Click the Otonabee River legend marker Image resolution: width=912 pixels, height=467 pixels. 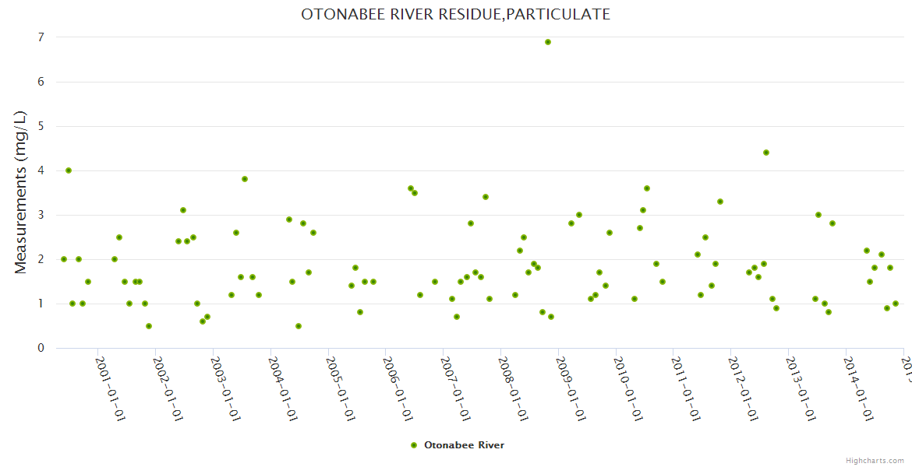(x=414, y=445)
